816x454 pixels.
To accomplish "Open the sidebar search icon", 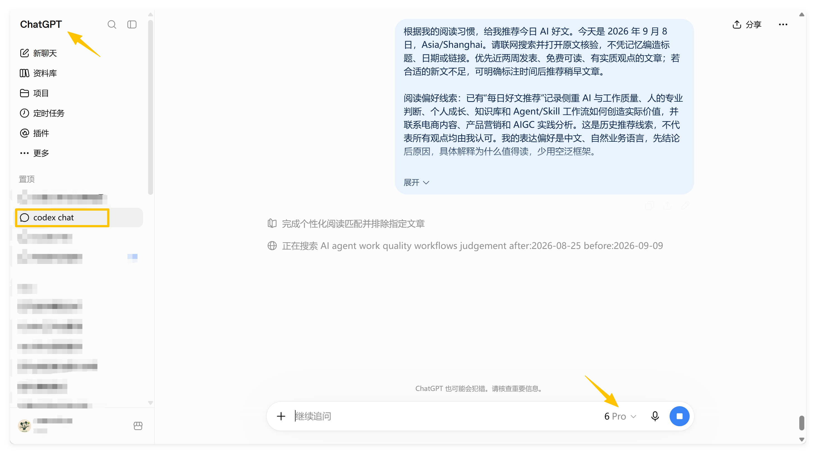I will 112,24.
